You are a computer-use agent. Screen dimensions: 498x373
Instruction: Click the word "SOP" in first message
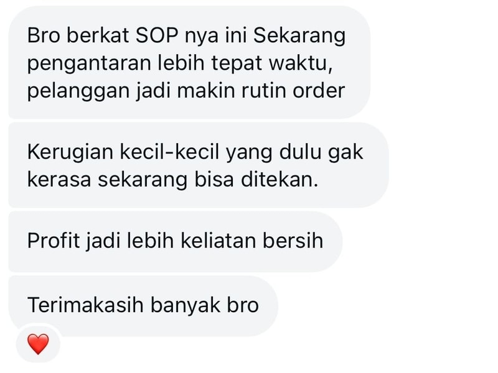(157, 35)
